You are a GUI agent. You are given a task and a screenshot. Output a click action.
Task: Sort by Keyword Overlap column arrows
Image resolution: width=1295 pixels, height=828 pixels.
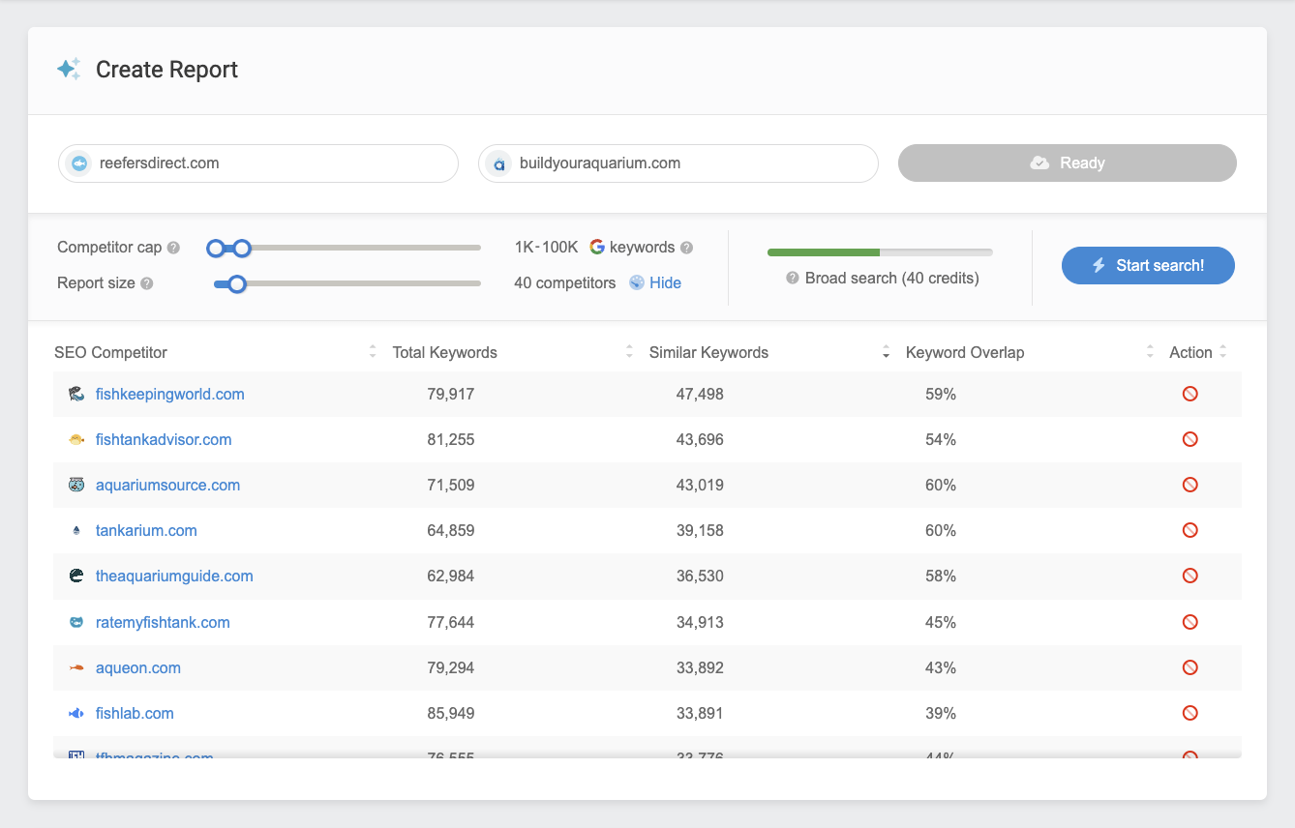1150,352
